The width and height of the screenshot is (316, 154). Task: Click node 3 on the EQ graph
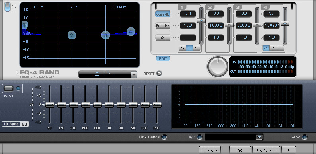(x=105, y=35)
